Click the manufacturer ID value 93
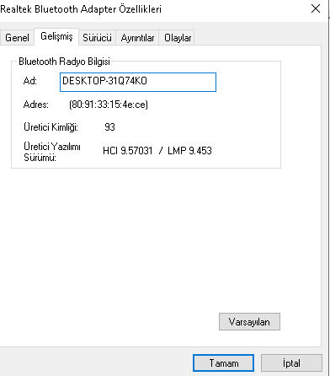Image resolution: width=330 pixels, height=376 pixels. pyautogui.click(x=109, y=127)
